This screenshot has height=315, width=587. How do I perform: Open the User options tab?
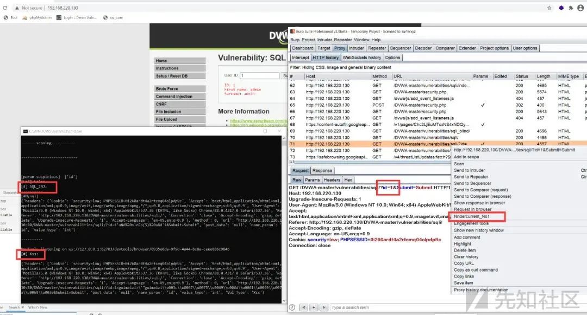pos(525,48)
